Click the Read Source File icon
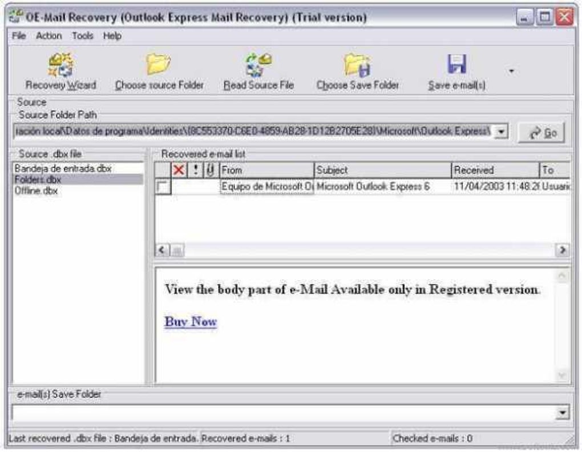This screenshot has height=452, width=582. (x=258, y=65)
